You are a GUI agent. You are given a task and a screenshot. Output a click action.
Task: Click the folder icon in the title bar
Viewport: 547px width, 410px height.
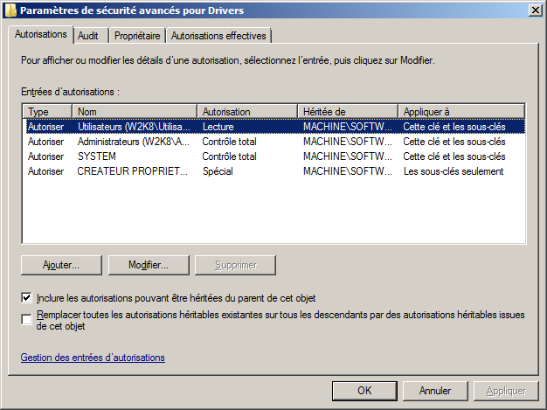(10, 10)
